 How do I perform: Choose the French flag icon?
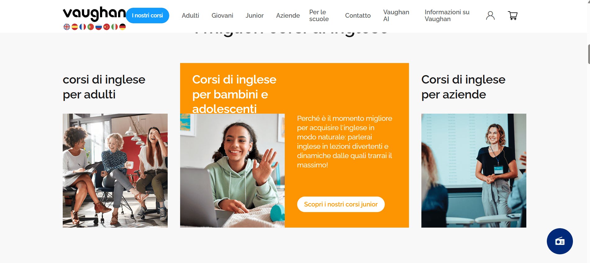click(x=83, y=27)
